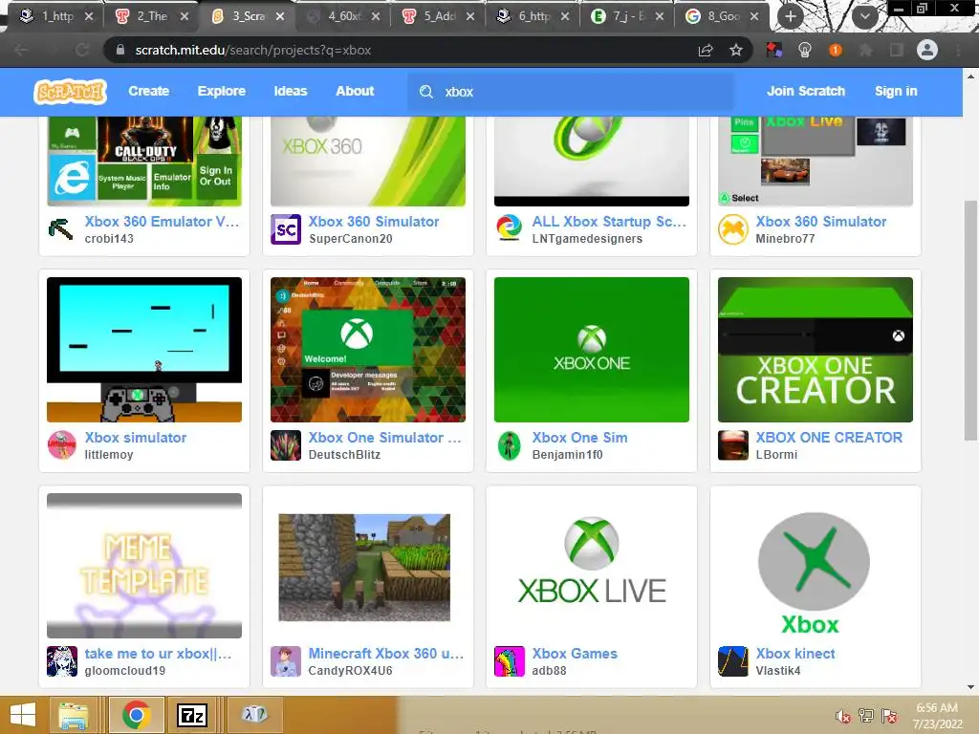Screen dimensions: 979x734
Task: Open the extensions puzzle icon
Action: (866, 50)
